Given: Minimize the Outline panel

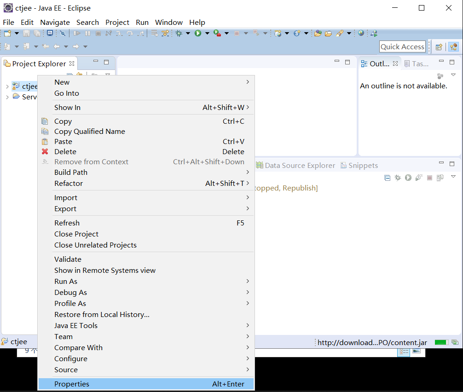Looking at the screenshot, I should tap(441, 61).
